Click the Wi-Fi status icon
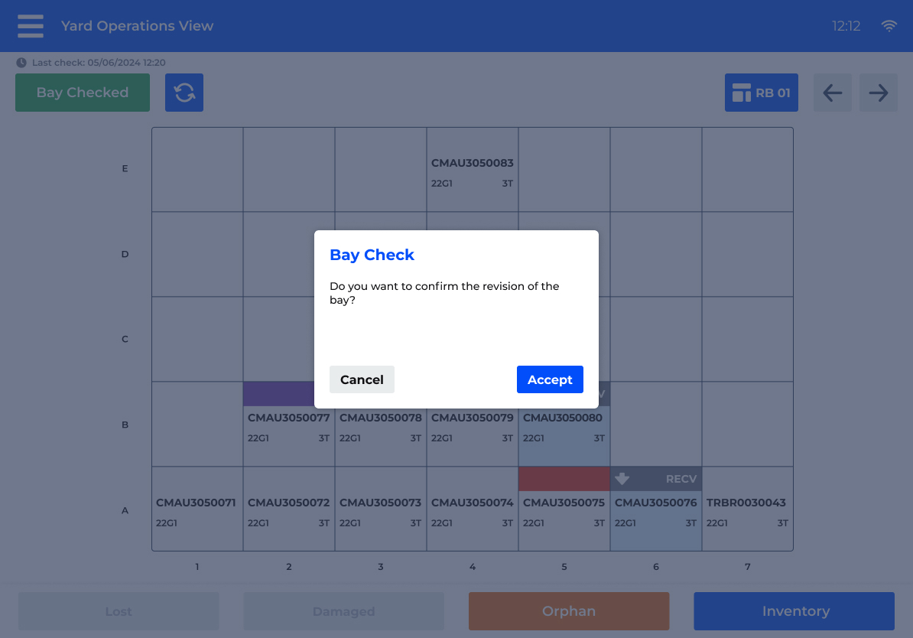The width and height of the screenshot is (913, 638). (x=889, y=26)
